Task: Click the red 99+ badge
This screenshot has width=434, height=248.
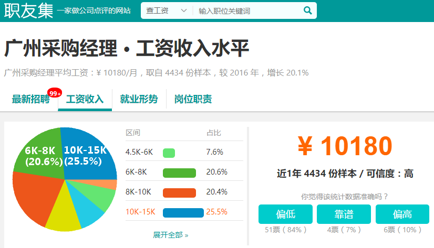Action: click(55, 93)
